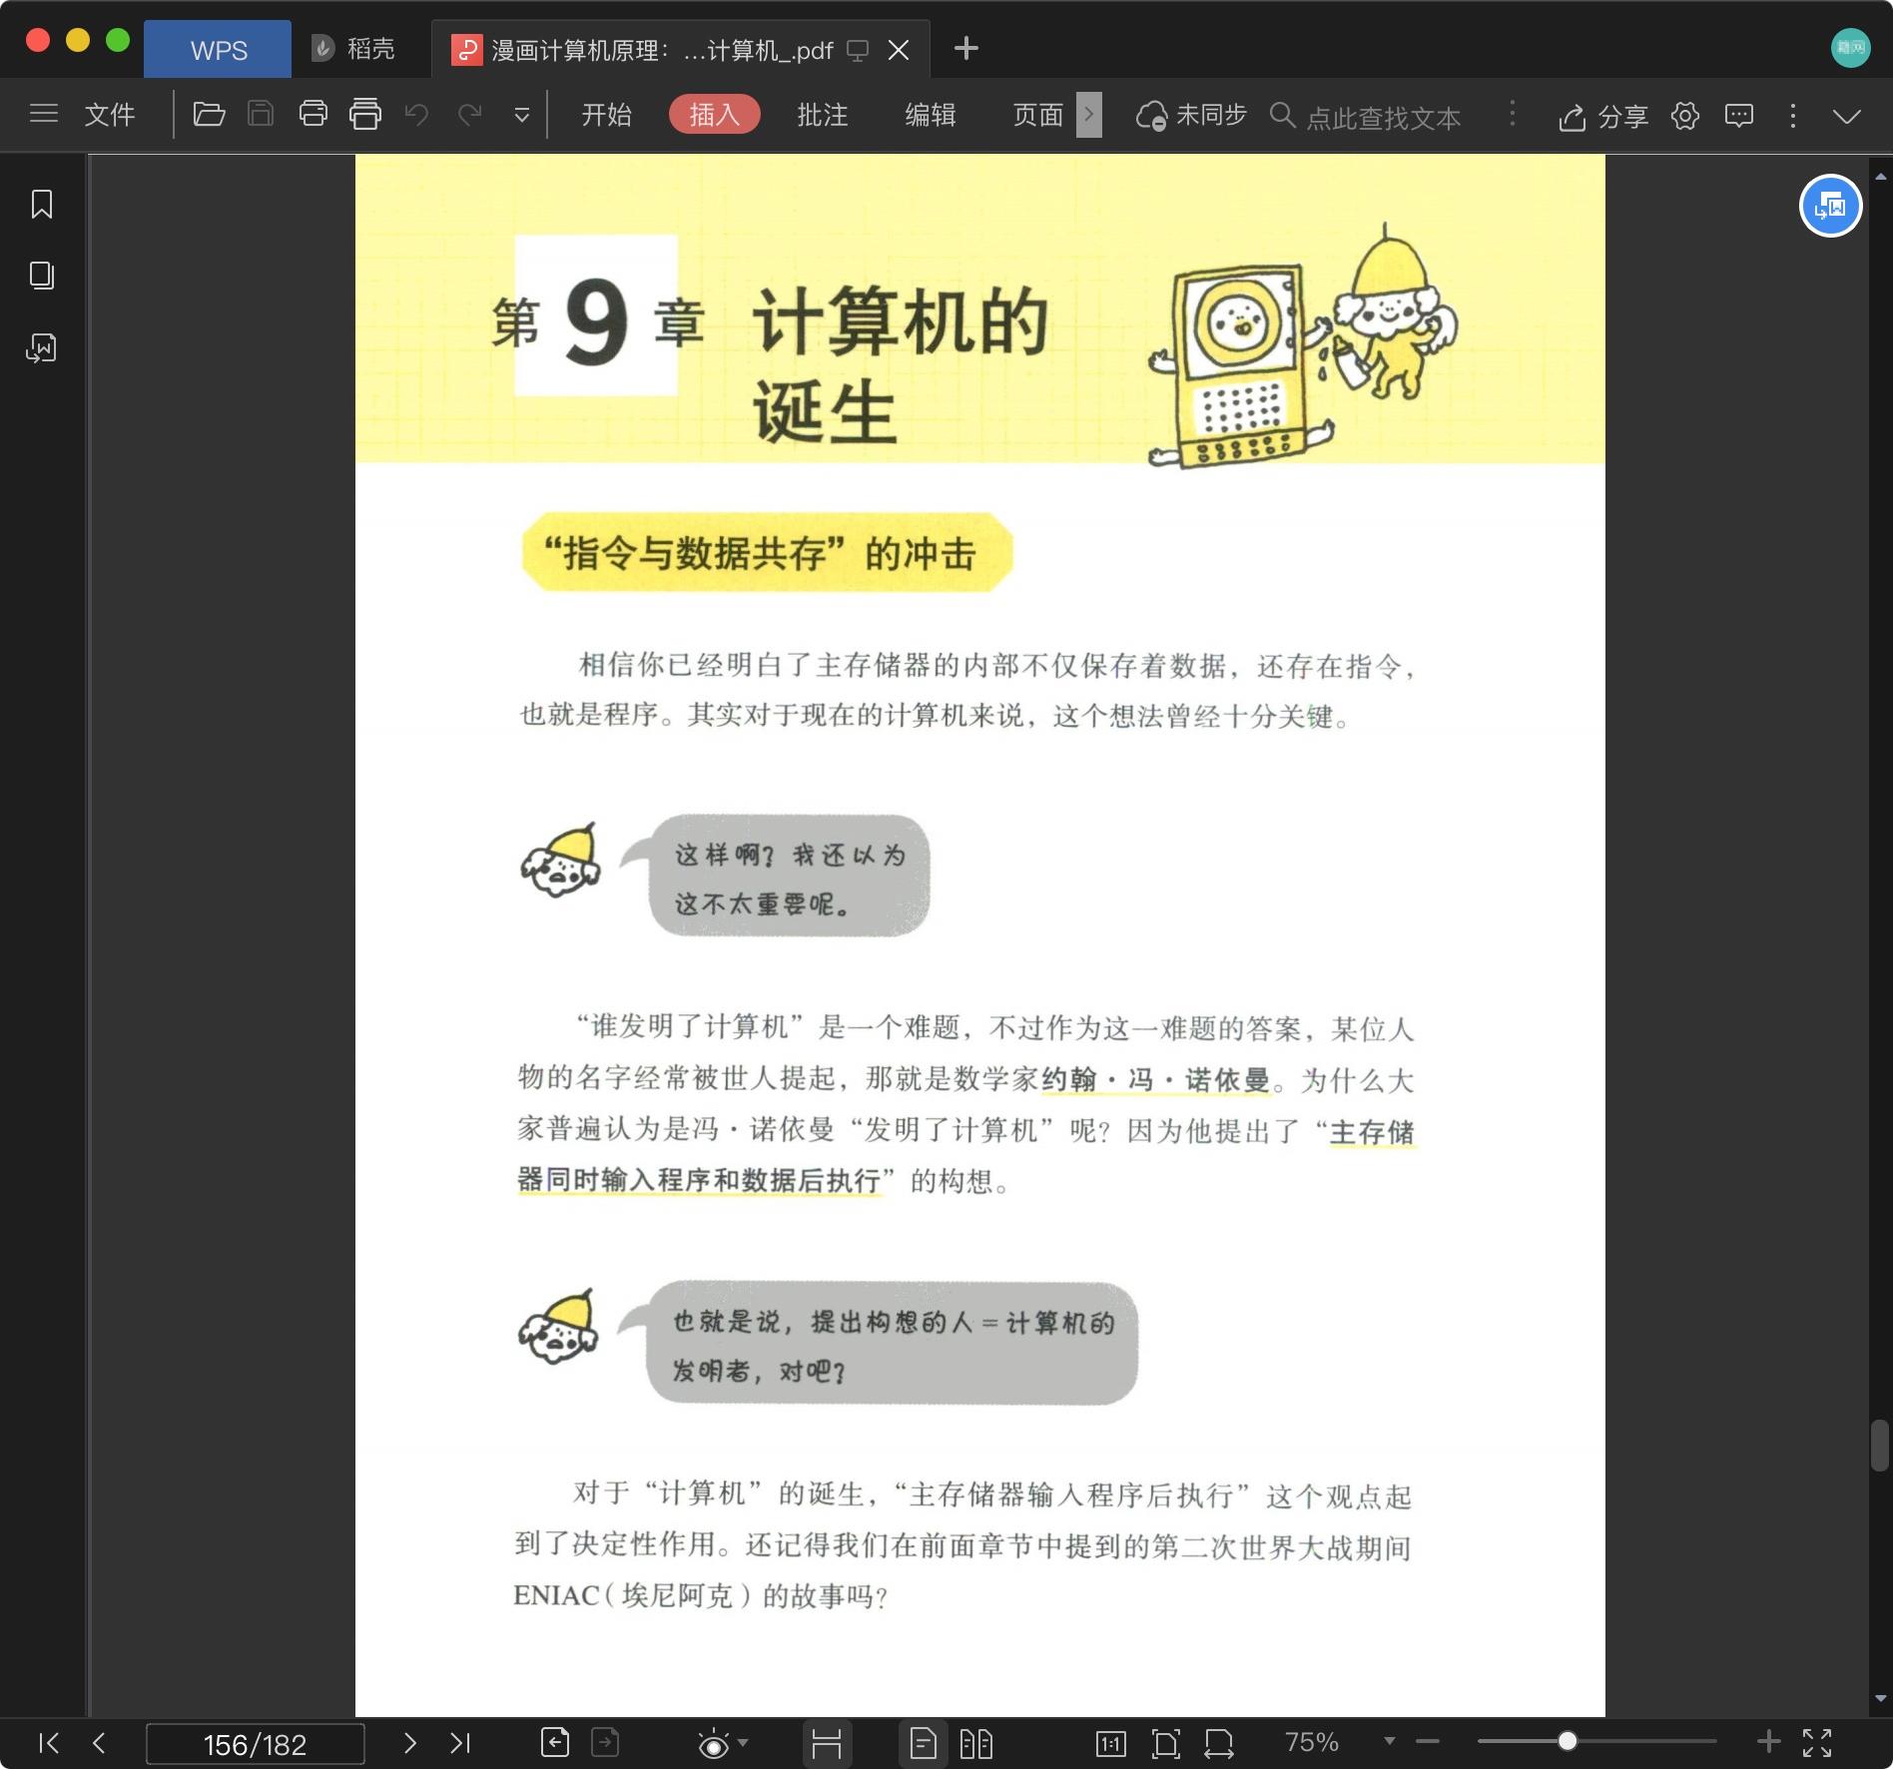Open the page thumbnails panel in sidebar
This screenshot has width=1893, height=1769.
(42, 276)
